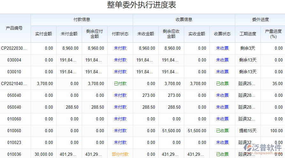Open product number 030010 row
The image size is (285, 158).
[14, 72]
